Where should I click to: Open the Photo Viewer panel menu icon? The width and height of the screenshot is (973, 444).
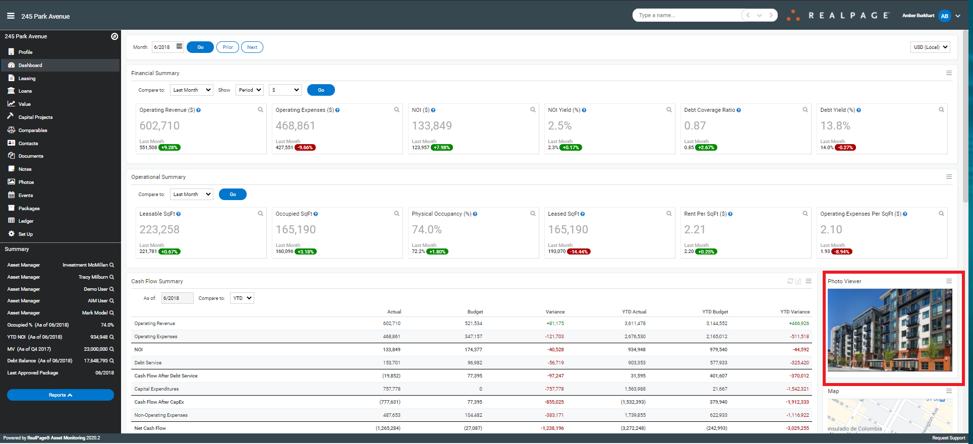pyautogui.click(x=949, y=281)
